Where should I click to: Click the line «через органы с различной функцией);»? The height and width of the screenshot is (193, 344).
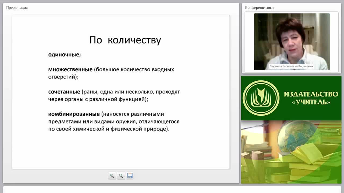click(x=98, y=99)
